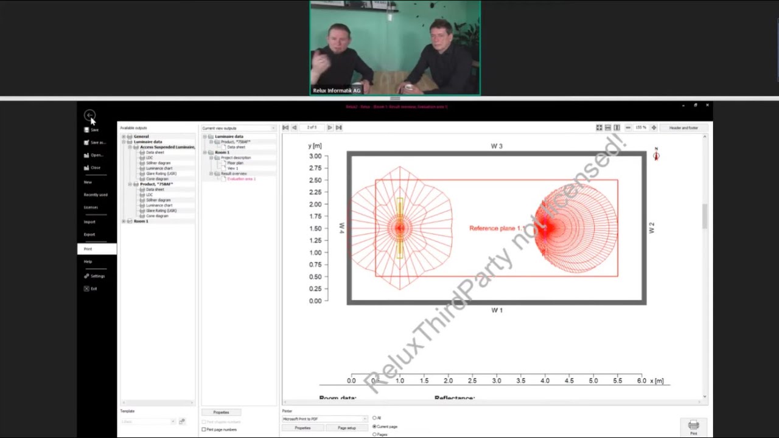Expand Room 1 node in Available outputs
The width and height of the screenshot is (779, 438).
[124, 221]
